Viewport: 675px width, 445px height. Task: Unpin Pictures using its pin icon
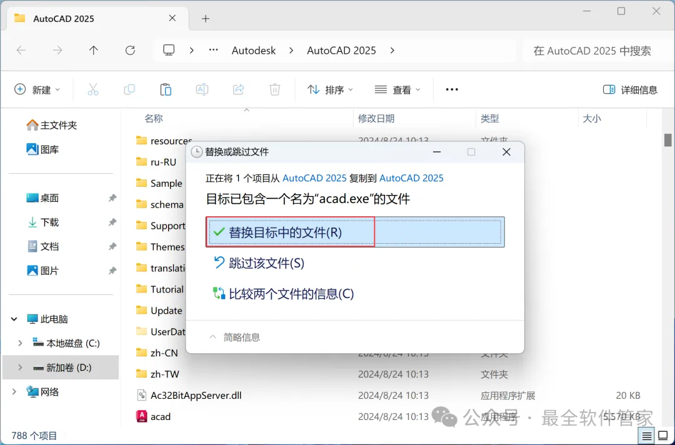tap(112, 271)
